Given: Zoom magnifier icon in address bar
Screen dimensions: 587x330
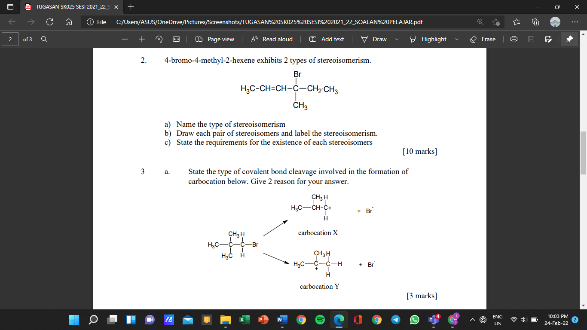Looking at the screenshot, I should pyautogui.click(x=480, y=22).
